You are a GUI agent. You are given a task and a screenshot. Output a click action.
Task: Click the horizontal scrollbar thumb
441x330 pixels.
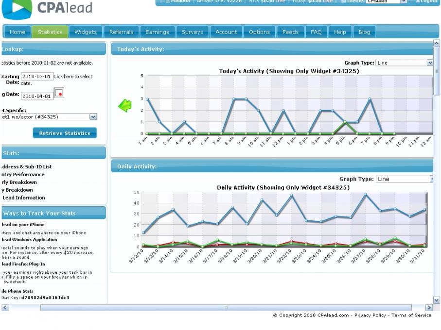(x=226, y=308)
